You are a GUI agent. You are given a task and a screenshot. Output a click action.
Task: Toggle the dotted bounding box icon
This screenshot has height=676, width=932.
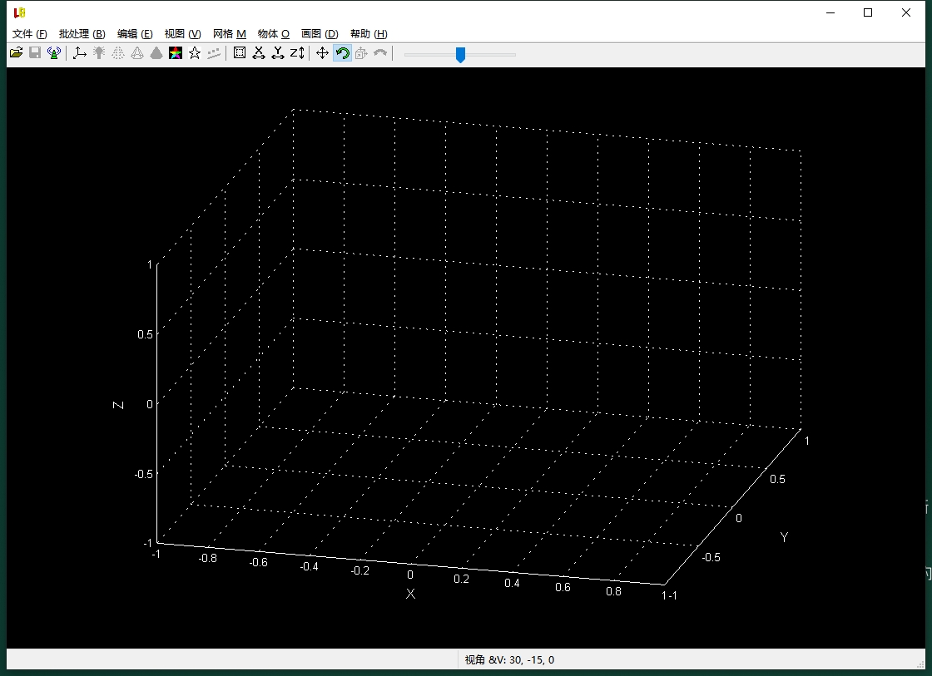[x=240, y=53]
